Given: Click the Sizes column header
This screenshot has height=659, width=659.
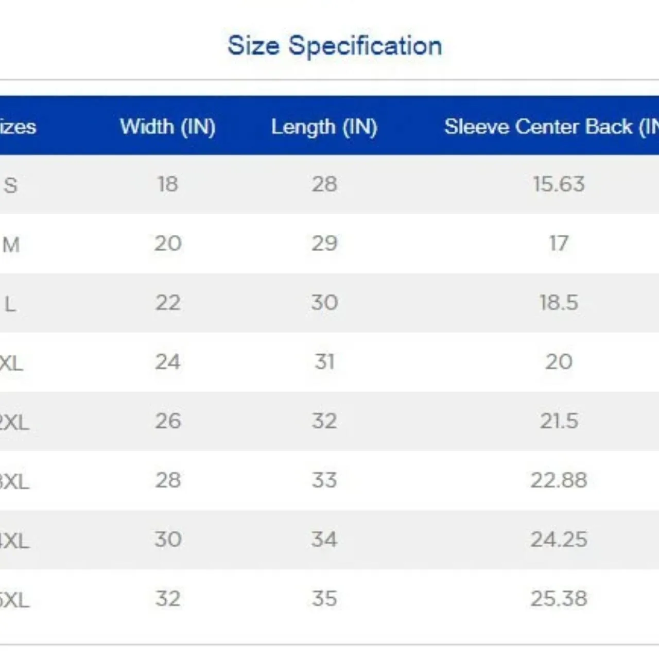Looking at the screenshot, I should 18,127.
